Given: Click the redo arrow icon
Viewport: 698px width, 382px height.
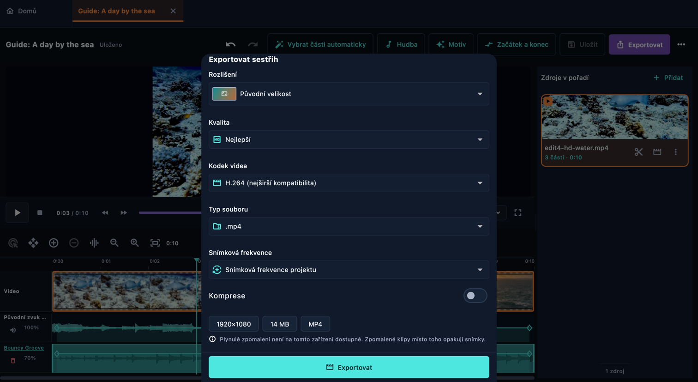Looking at the screenshot, I should (x=253, y=44).
